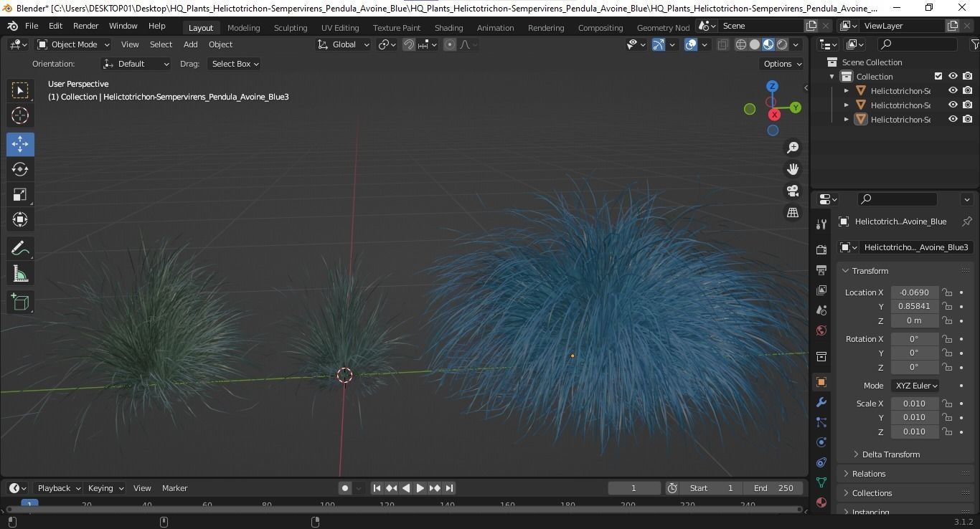Open the Render menu
The height and width of the screenshot is (529, 980).
click(85, 26)
